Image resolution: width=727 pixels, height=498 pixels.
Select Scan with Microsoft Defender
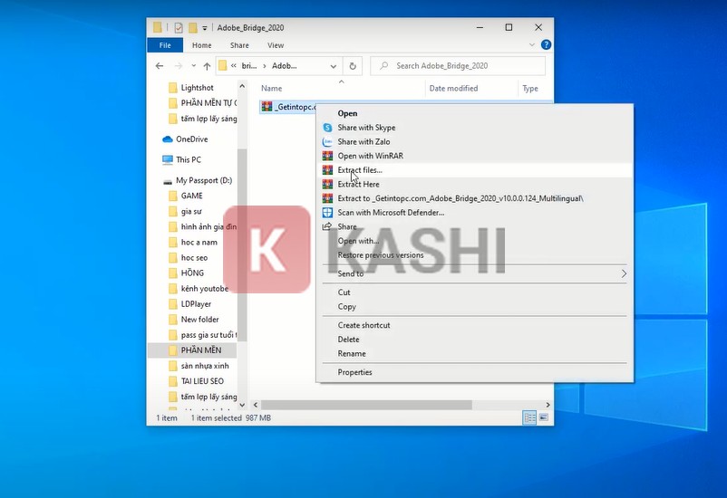tap(475, 213)
